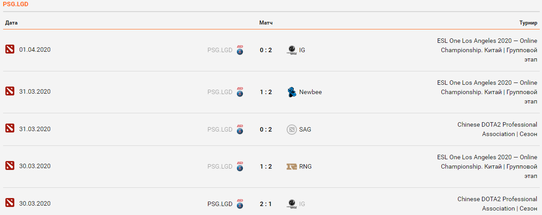Screen dimensions: 542x215
Task: Click the Матч column header
Action: click(266, 23)
